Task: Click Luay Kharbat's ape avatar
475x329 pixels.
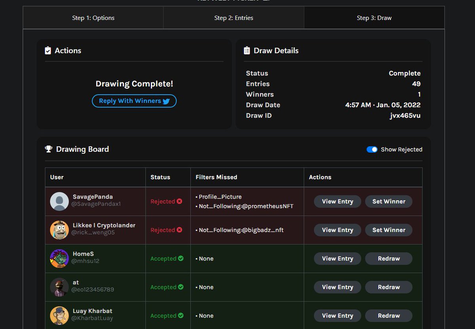Action: coord(59,316)
